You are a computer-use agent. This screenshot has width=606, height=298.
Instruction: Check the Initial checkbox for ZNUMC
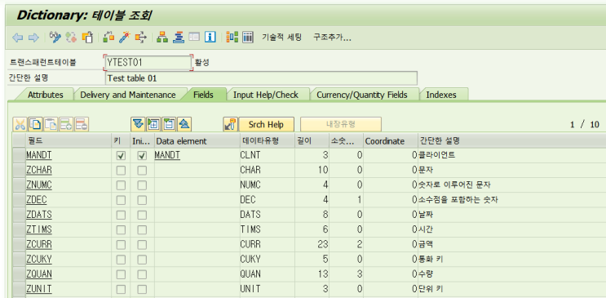(142, 185)
